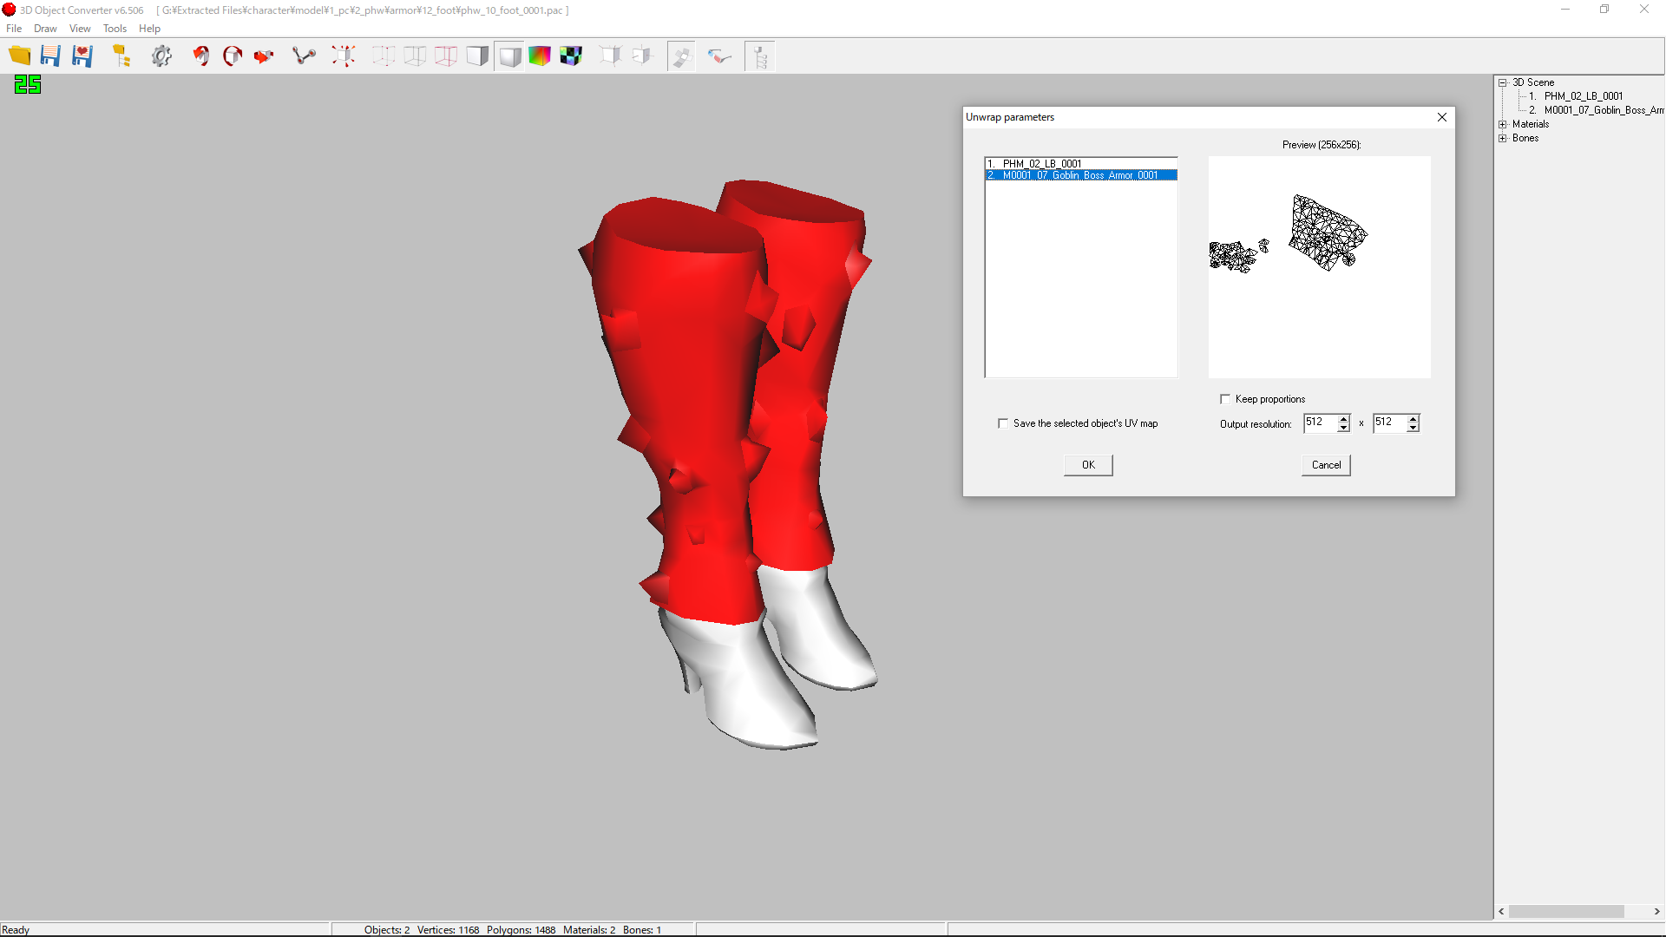Click the 3D glasses stereo icon
This screenshot has width=1666, height=937.
click(719, 56)
